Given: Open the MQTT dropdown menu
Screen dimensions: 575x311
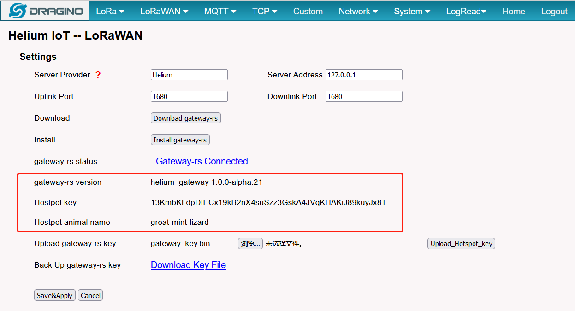Looking at the screenshot, I should (x=220, y=11).
